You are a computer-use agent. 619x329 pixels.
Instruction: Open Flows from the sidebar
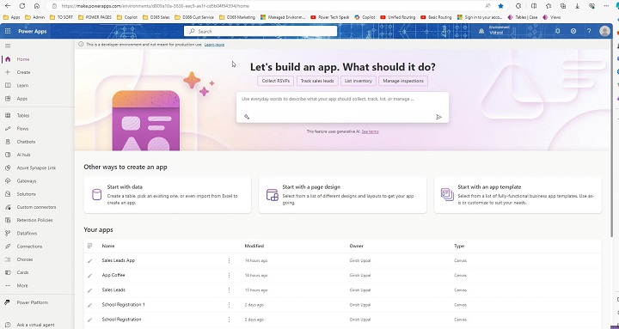click(x=22, y=129)
